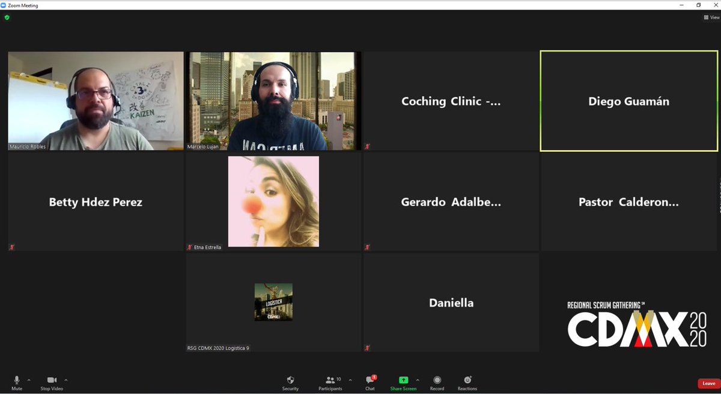Click green encryption shield icon

point(7,17)
